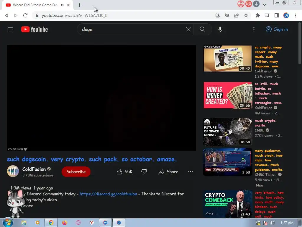
Task: Click the magnifying glass search button
Action: pos(202,29)
